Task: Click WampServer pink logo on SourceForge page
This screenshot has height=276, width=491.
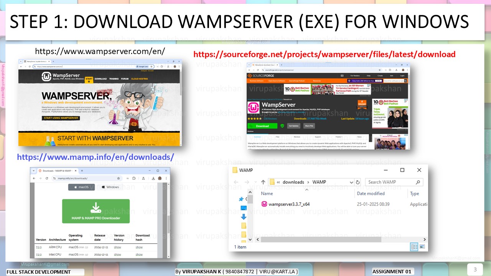Action: 254,108
